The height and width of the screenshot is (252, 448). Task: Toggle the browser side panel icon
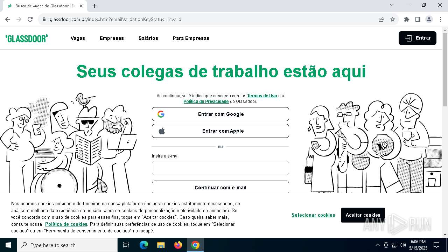pos(418,19)
